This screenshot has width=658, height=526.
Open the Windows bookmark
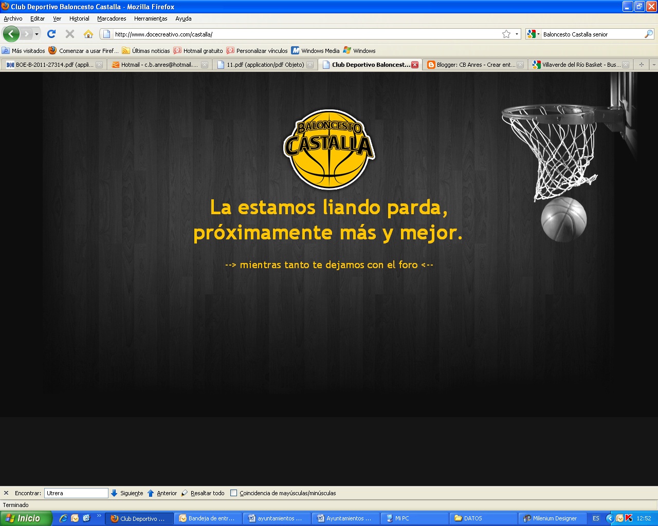point(359,50)
